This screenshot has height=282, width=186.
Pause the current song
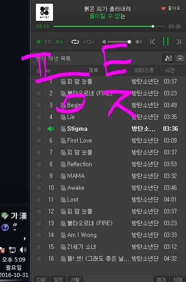(166, 41)
